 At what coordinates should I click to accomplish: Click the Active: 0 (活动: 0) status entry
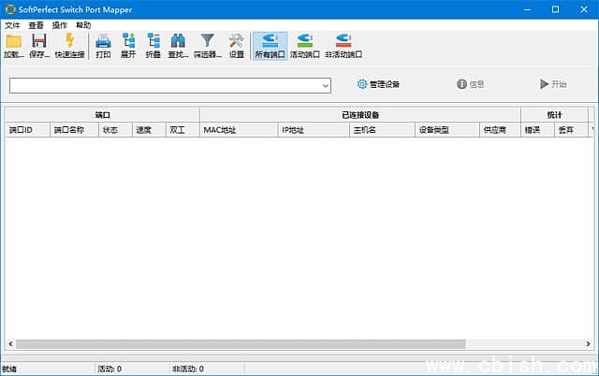(x=110, y=369)
